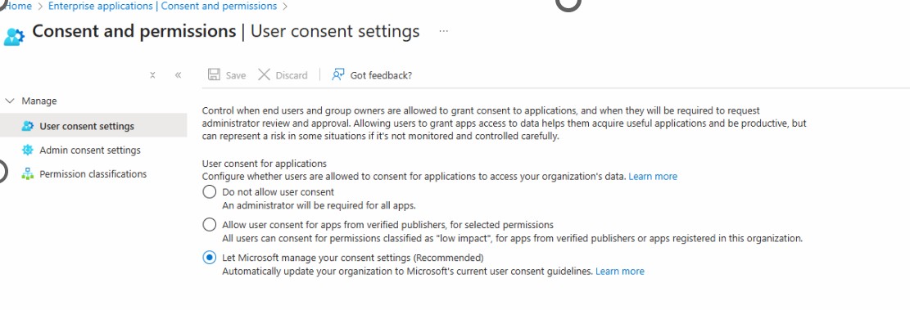Click the User consent settings sidebar icon
Screen dimensions: 910x310
[x=27, y=126]
